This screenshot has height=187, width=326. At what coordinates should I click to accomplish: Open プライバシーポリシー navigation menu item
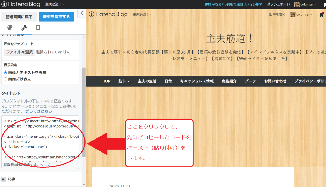tap(310, 81)
